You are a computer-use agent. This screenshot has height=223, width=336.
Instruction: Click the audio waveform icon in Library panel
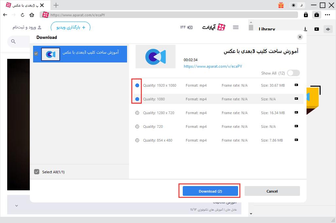327,29
